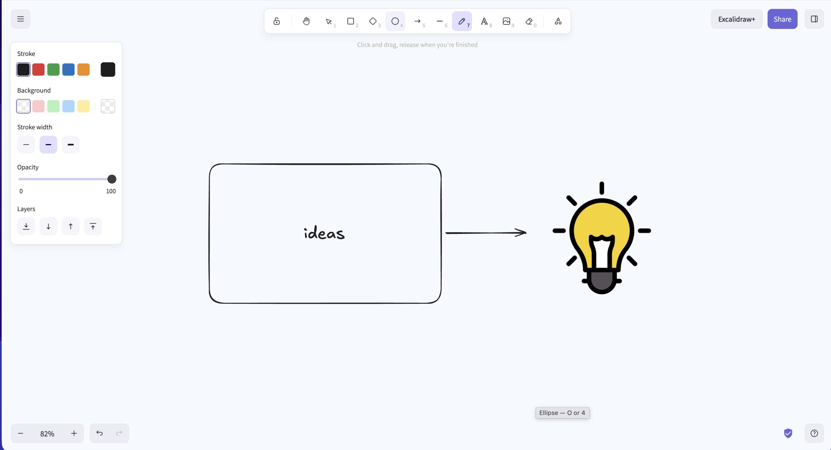Select the Ellipse tool

tap(395, 21)
